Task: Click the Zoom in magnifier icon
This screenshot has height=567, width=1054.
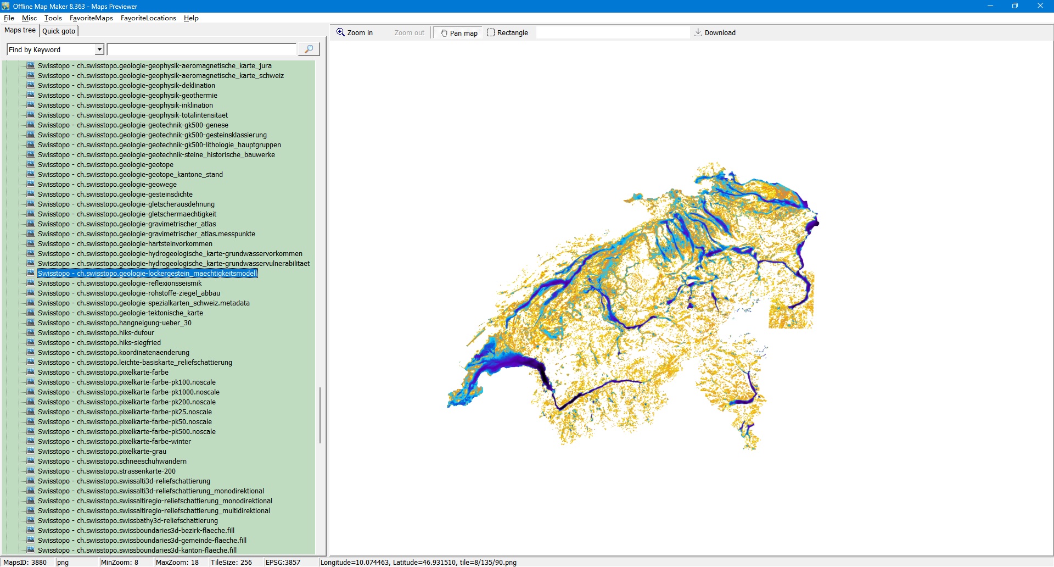Action: coord(340,32)
